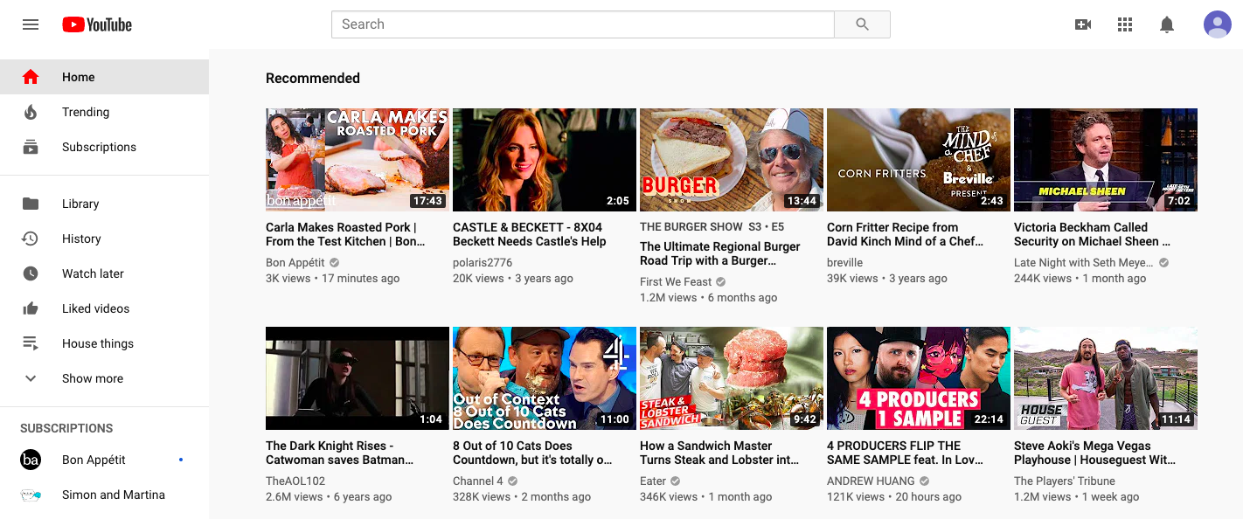This screenshot has height=519, width=1243.
Task: Click the House things playlist icon
Action: [31, 343]
